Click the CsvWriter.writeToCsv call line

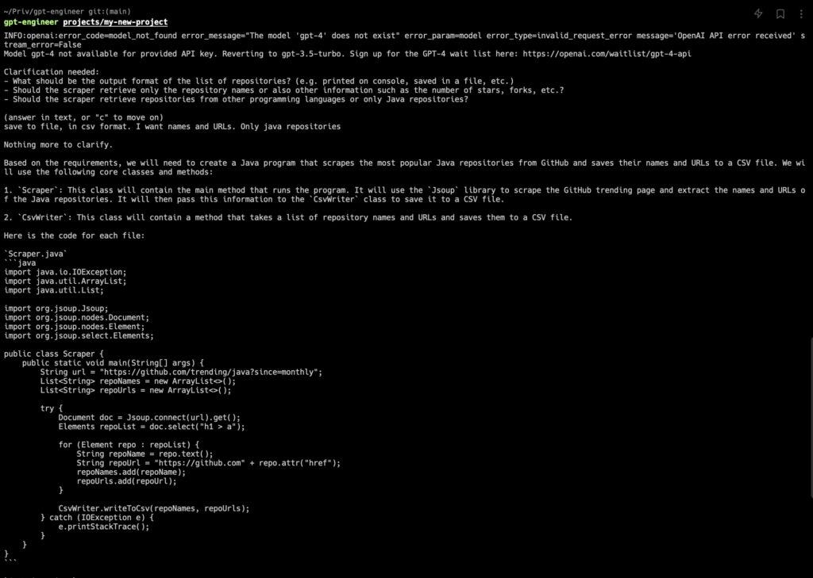pos(154,508)
